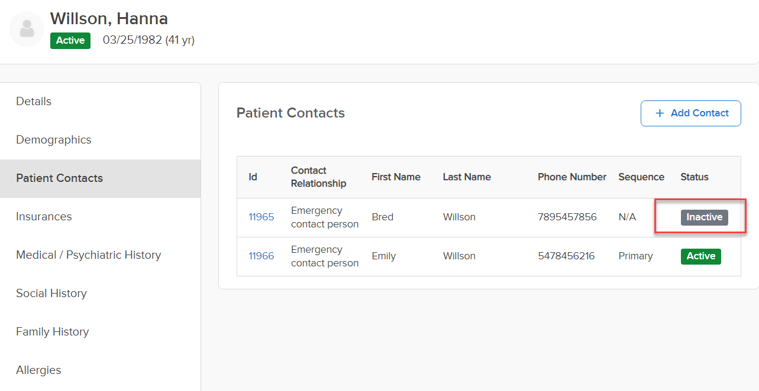Click the plus icon in Add Contact

pos(660,113)
